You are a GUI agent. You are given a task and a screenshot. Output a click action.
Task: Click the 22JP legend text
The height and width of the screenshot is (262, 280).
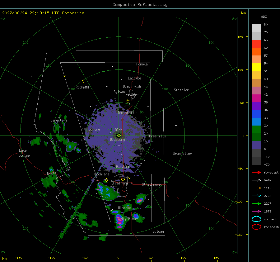coord(268,203)
